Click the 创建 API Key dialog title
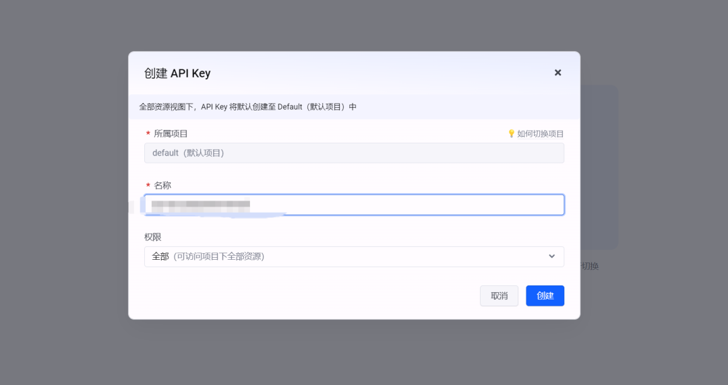 (177, 73)
